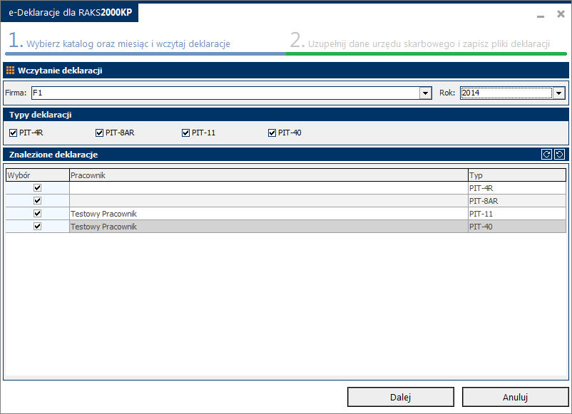Click the PIT-40 cell in the Typ column

(517, 227)
